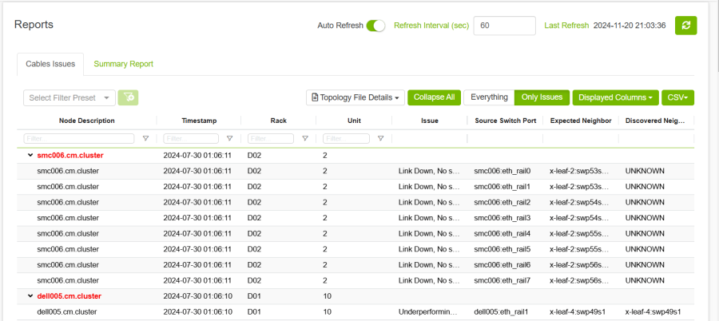
Task: Collapse the smc006.cm.cluster group row
Action: click(30, 156)
